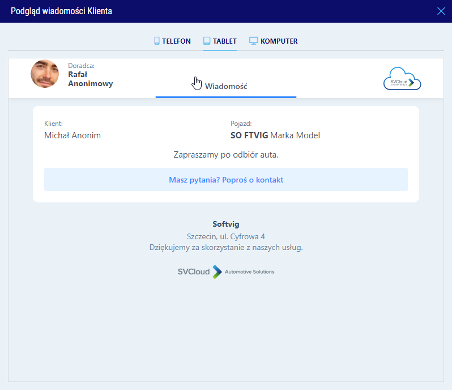Open the KOMPUTER preview label
The image size is (452, 390).
(x=279, y=41)
